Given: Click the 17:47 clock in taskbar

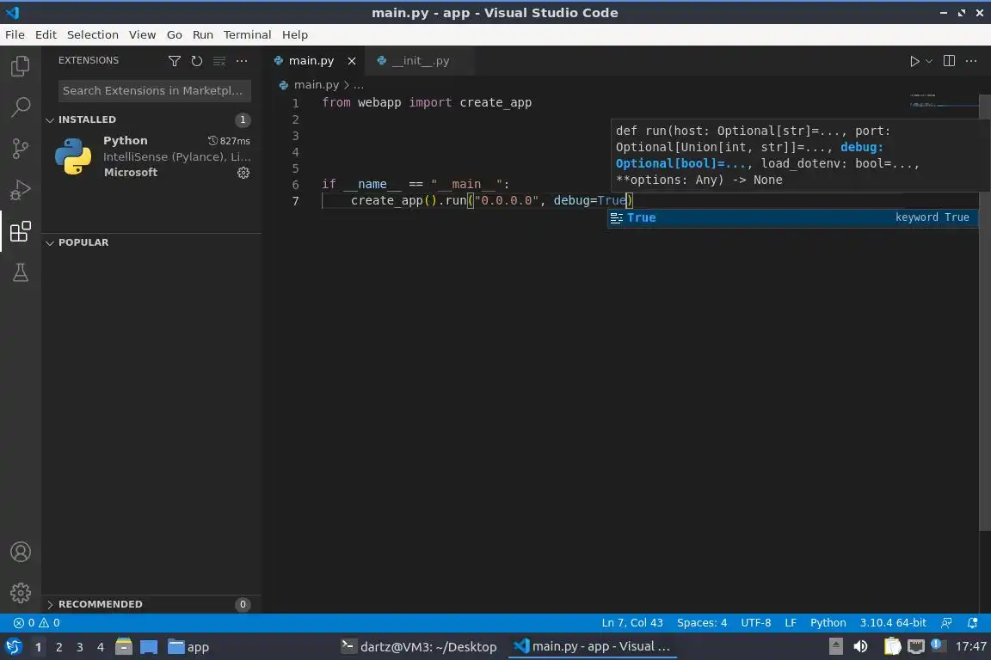Looking at the screenshot, I should (x=970, y=646).
